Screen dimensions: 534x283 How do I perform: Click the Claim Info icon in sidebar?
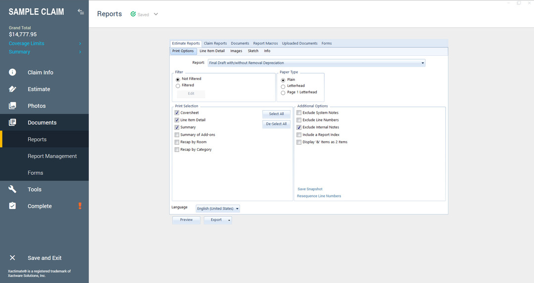tap(12, 73)
